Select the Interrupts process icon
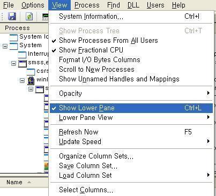This screenshot has height=196, width=216. (x=22, y=55)
